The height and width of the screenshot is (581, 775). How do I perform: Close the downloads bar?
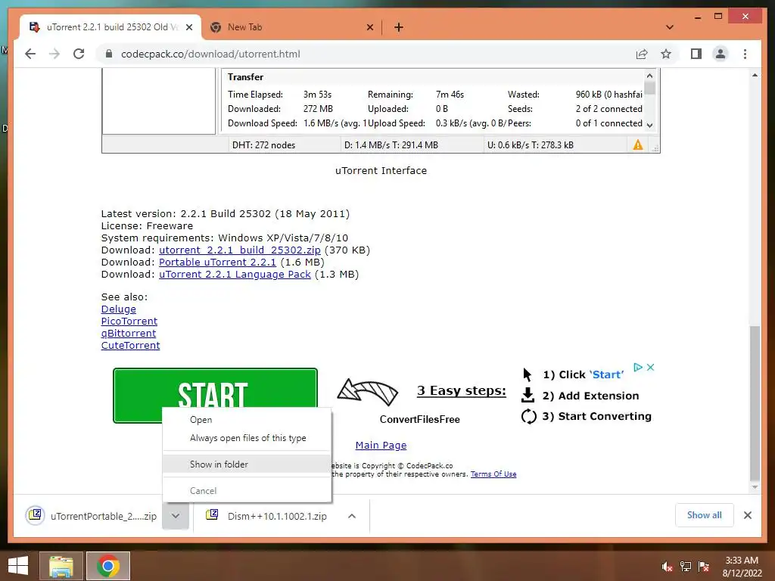click(748, 515)
